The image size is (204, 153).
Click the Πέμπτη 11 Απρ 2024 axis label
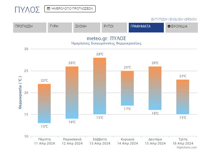coord(45,141)
